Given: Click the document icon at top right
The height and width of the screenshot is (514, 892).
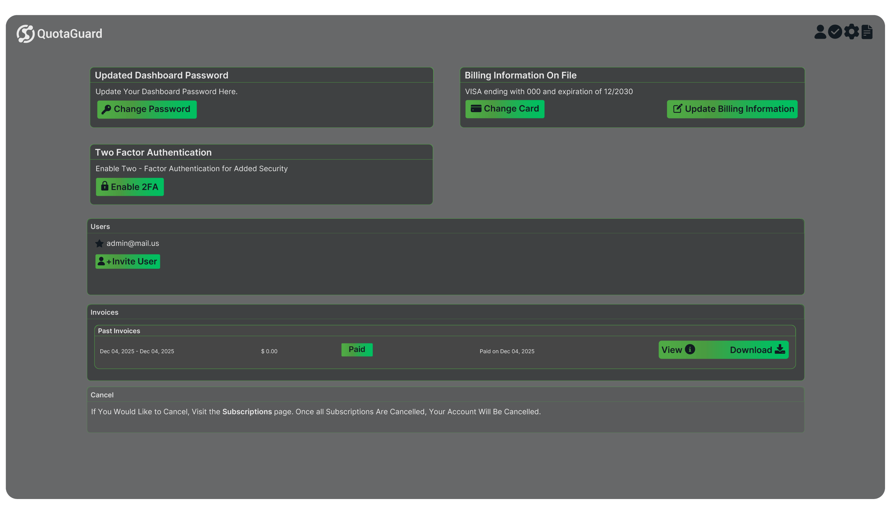Looking at the screenshot, I should (x=867, y=32).
